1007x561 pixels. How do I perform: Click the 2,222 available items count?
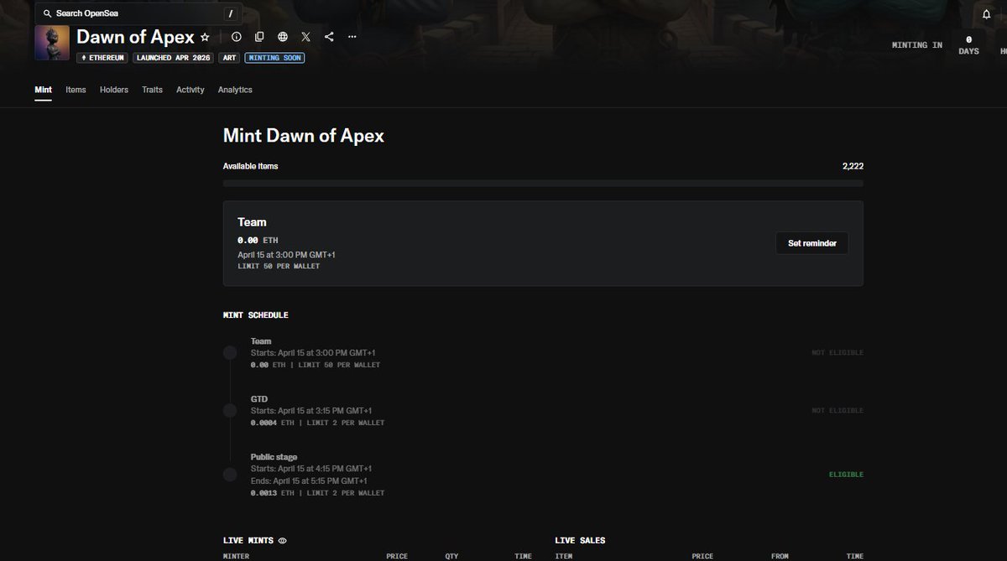[x=853, y=166]
